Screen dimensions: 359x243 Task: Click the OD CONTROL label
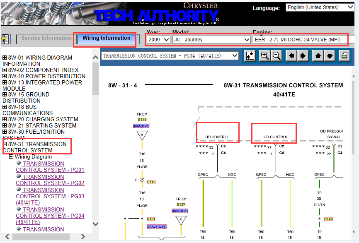[x=276, y=137]
